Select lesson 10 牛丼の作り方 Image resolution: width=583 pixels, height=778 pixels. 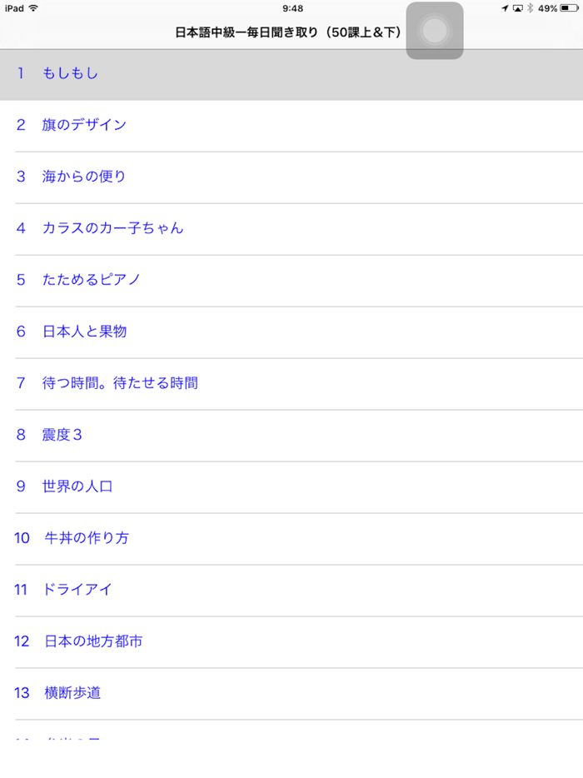coord(86,537)
